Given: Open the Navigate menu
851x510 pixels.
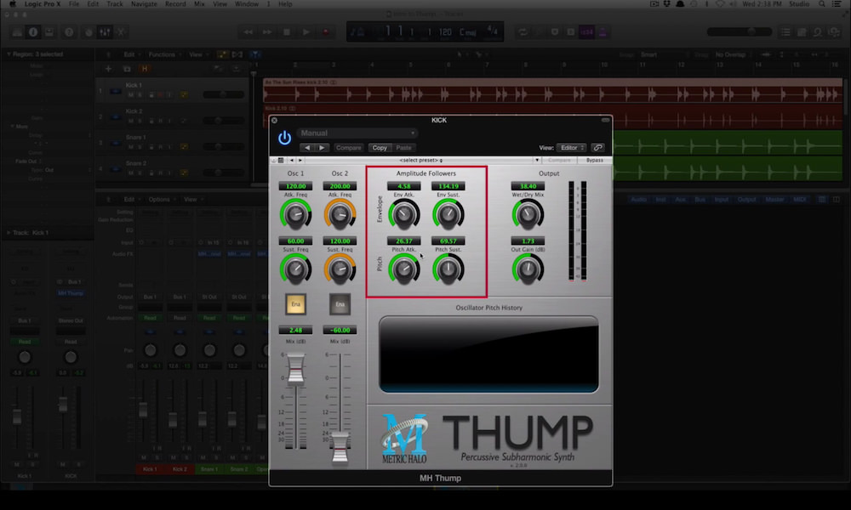Looking at the screenshot, I should (144, 3).
